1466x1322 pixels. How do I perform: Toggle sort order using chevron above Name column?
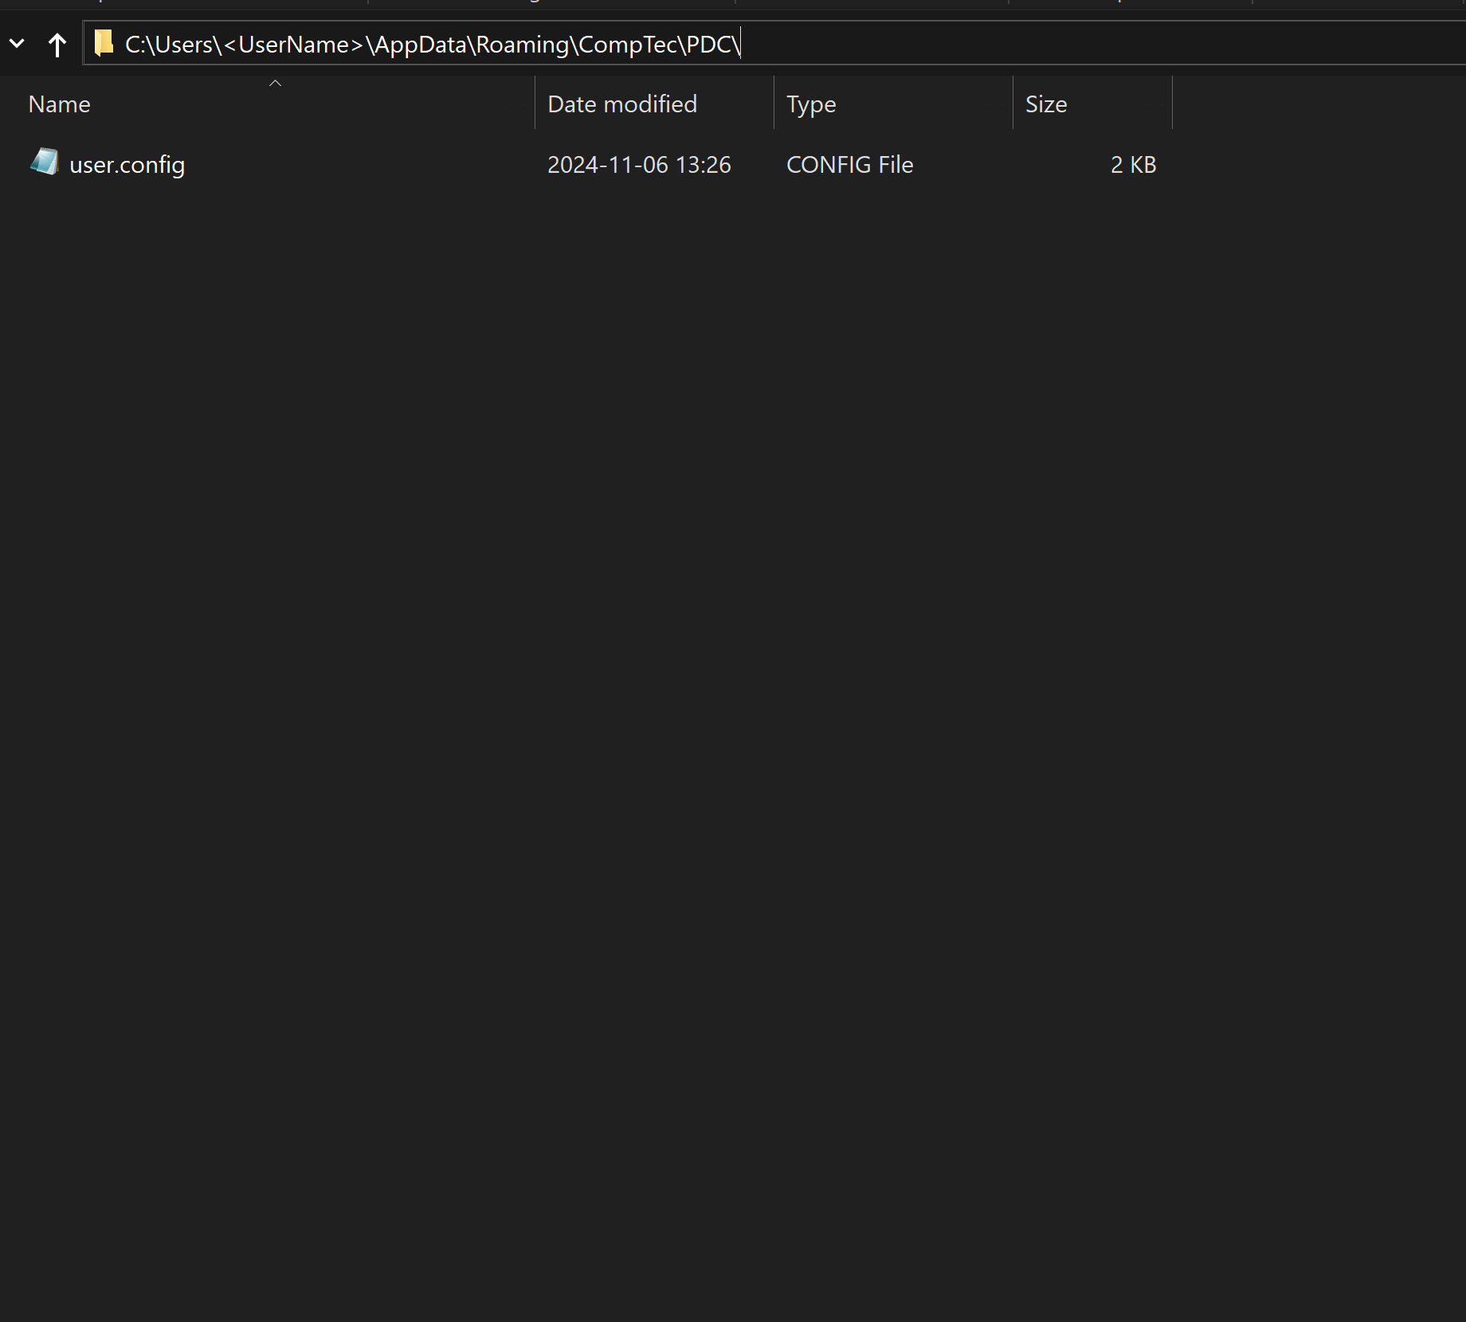coord(274,82)
